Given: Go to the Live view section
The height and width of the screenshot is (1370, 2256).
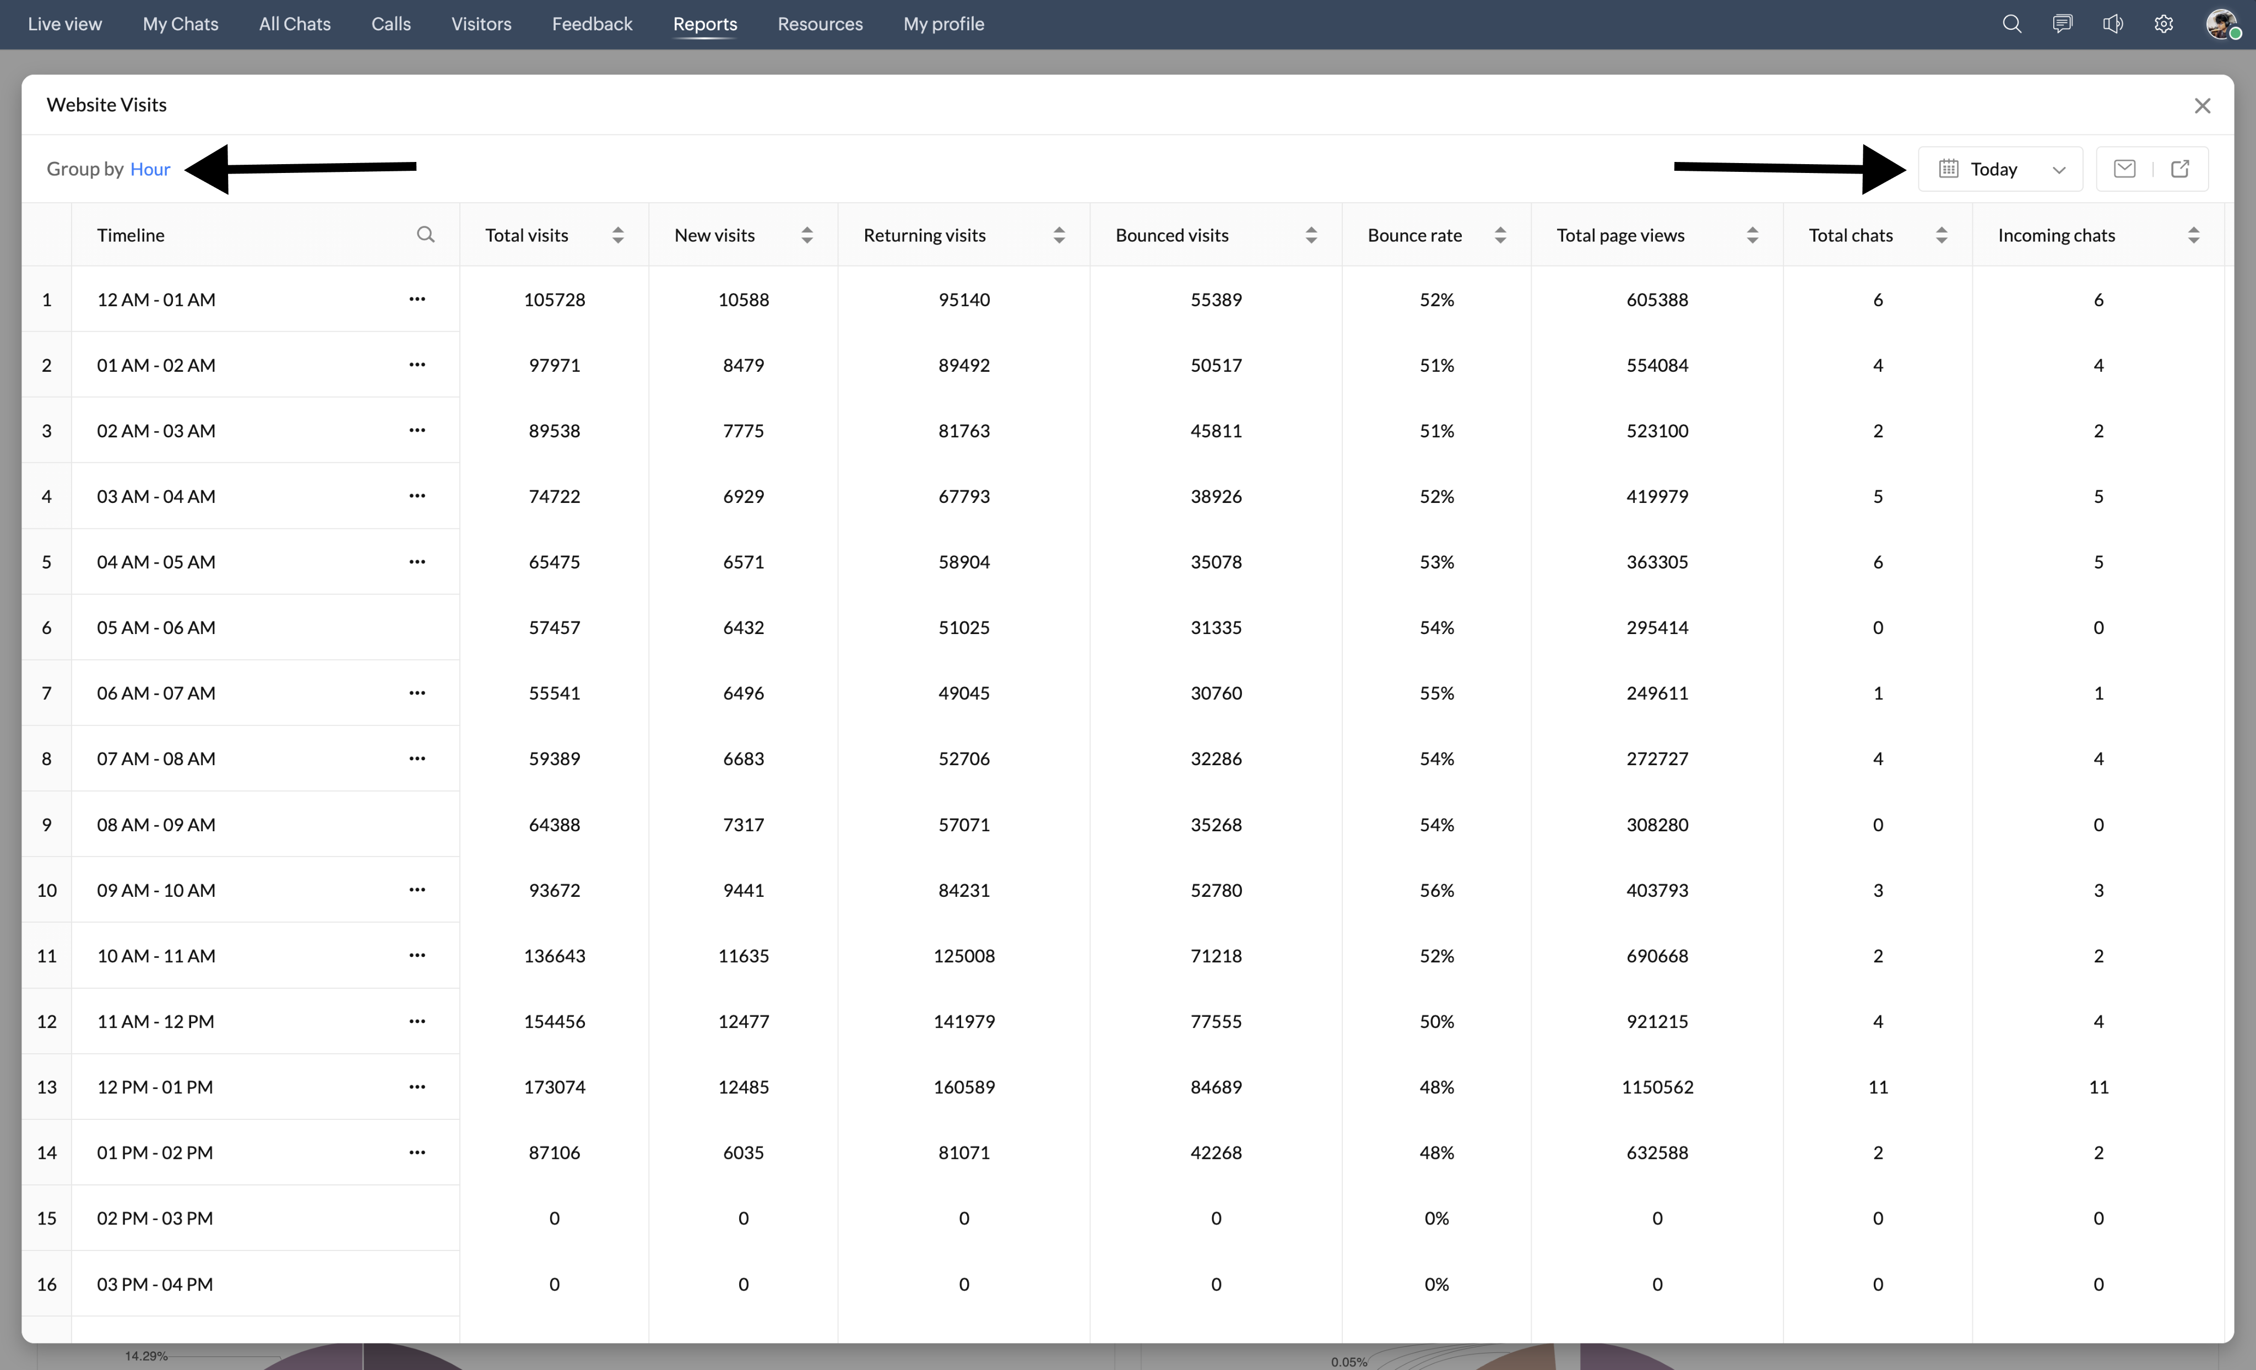Looking at the screenshot, I should [x=65, y=24].
